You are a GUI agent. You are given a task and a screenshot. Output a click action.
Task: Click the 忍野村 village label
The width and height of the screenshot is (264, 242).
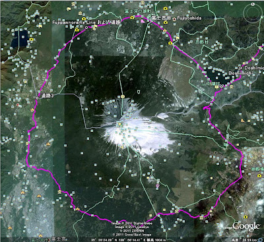pyautogui.click(x=202, y=42)
